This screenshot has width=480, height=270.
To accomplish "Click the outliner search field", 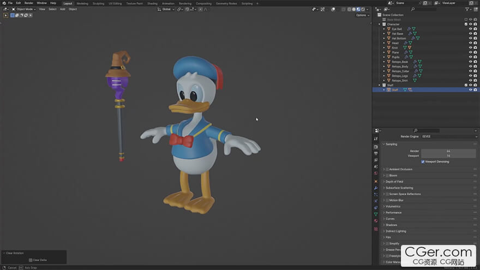I will point(424,9).
